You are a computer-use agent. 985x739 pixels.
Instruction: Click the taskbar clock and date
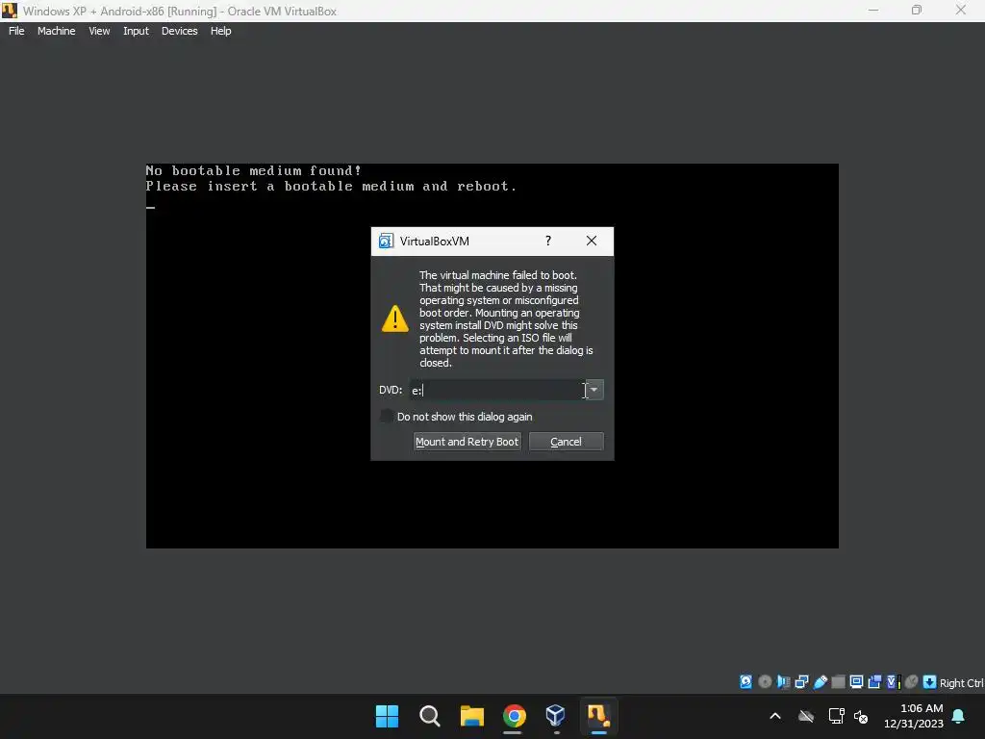coord(914,716)
